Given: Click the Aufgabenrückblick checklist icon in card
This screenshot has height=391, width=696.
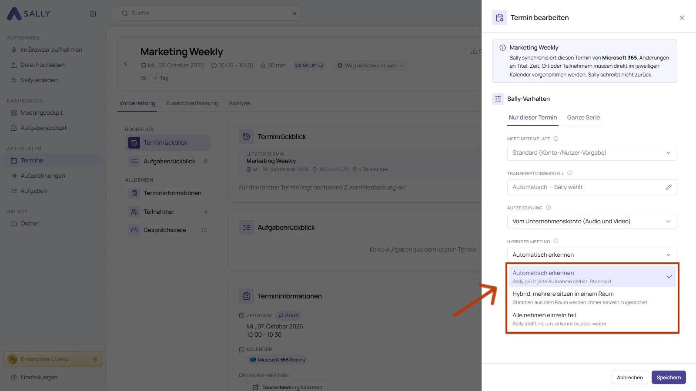Looking at the screenshot, I should tap(247, 228).
